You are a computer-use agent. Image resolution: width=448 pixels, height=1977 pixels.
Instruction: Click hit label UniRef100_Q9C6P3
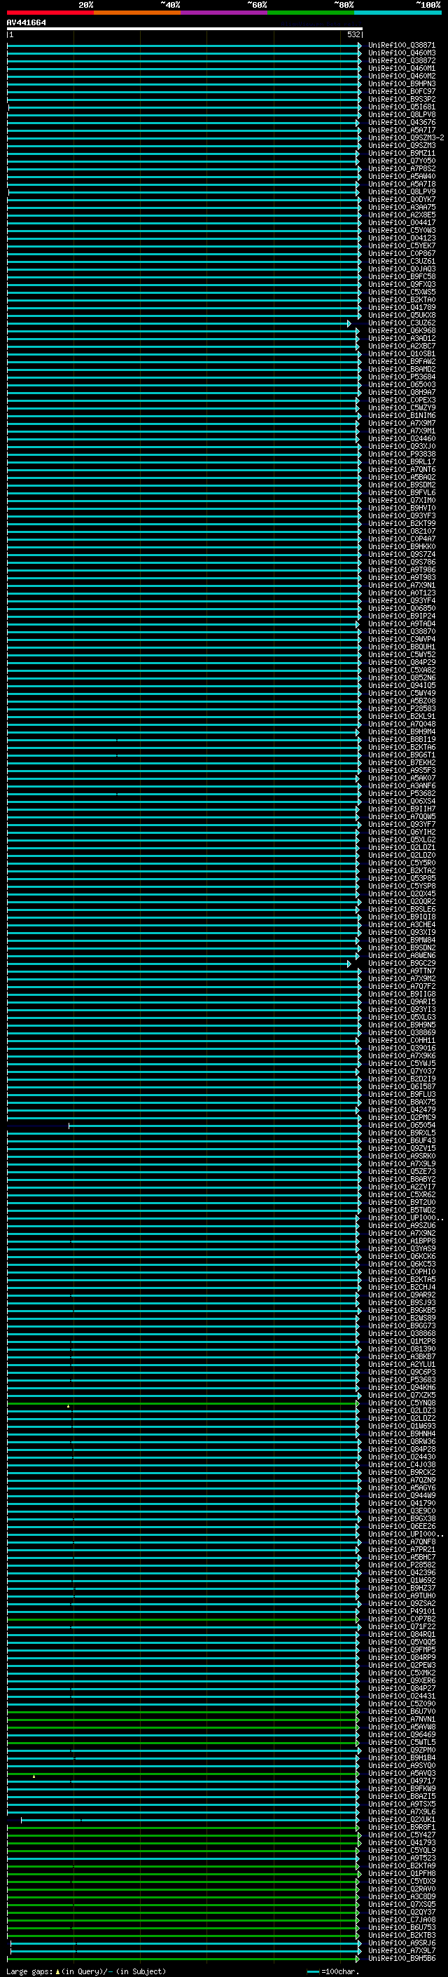[x=401, y=1372]
